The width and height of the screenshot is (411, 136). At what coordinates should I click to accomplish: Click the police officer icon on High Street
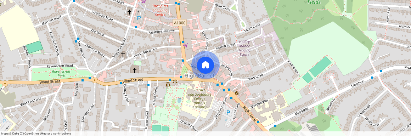(x=236, y=92)
